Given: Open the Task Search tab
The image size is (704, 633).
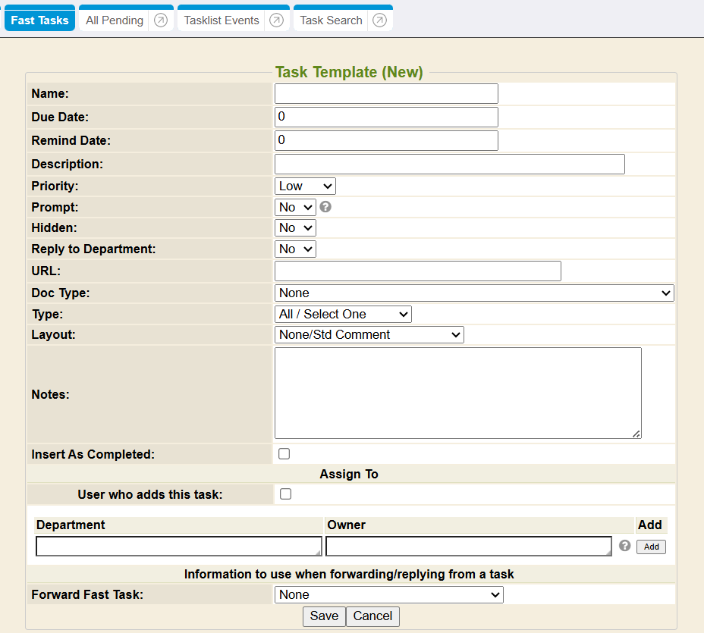Looking at the screenshot, I should click(x=331, y=20).
